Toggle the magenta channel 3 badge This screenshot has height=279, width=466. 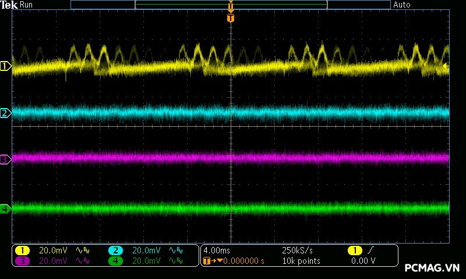pyautogui.click(x=23, y=261)
